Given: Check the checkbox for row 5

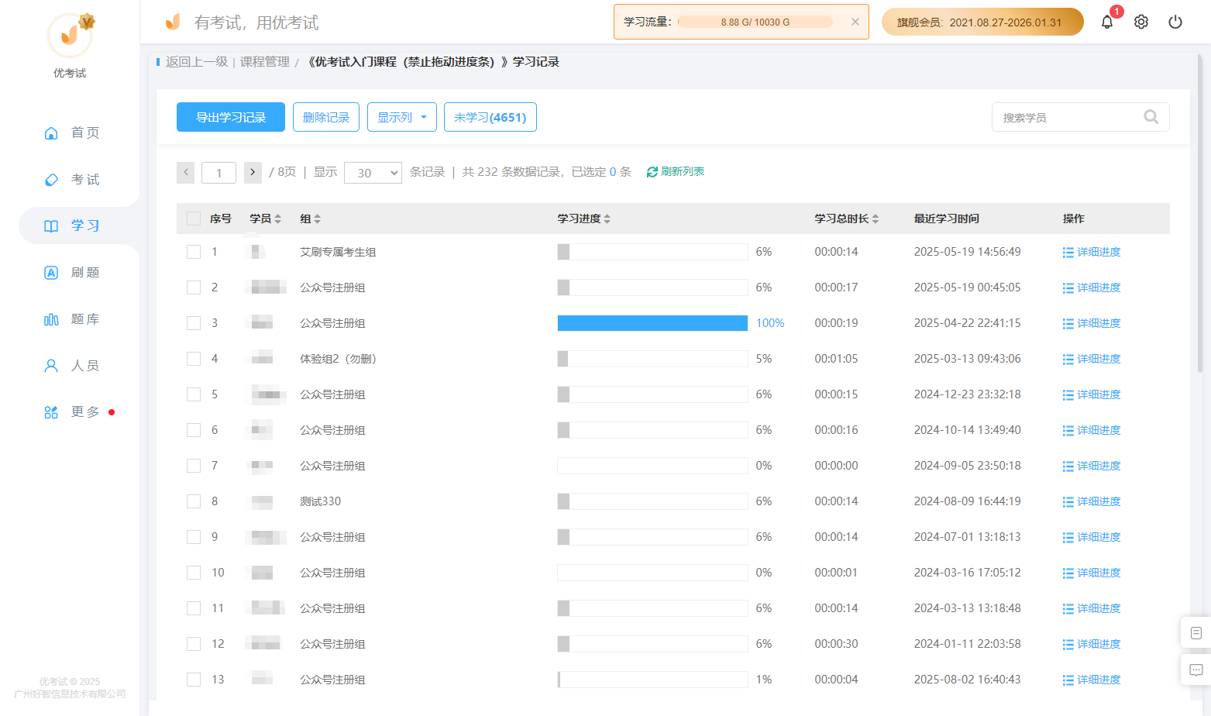Looking at the screenshot, I should (194, 394).
